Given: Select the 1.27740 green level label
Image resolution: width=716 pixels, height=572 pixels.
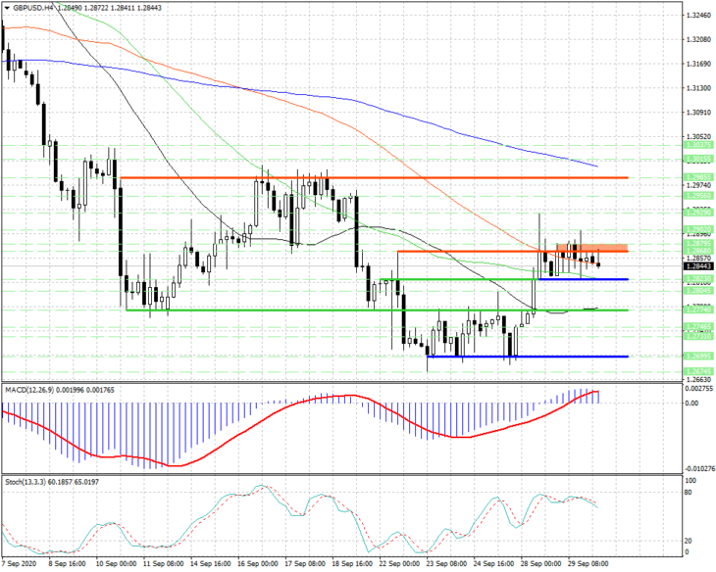Looking at the screenshot, I should (x=697, y=310).
